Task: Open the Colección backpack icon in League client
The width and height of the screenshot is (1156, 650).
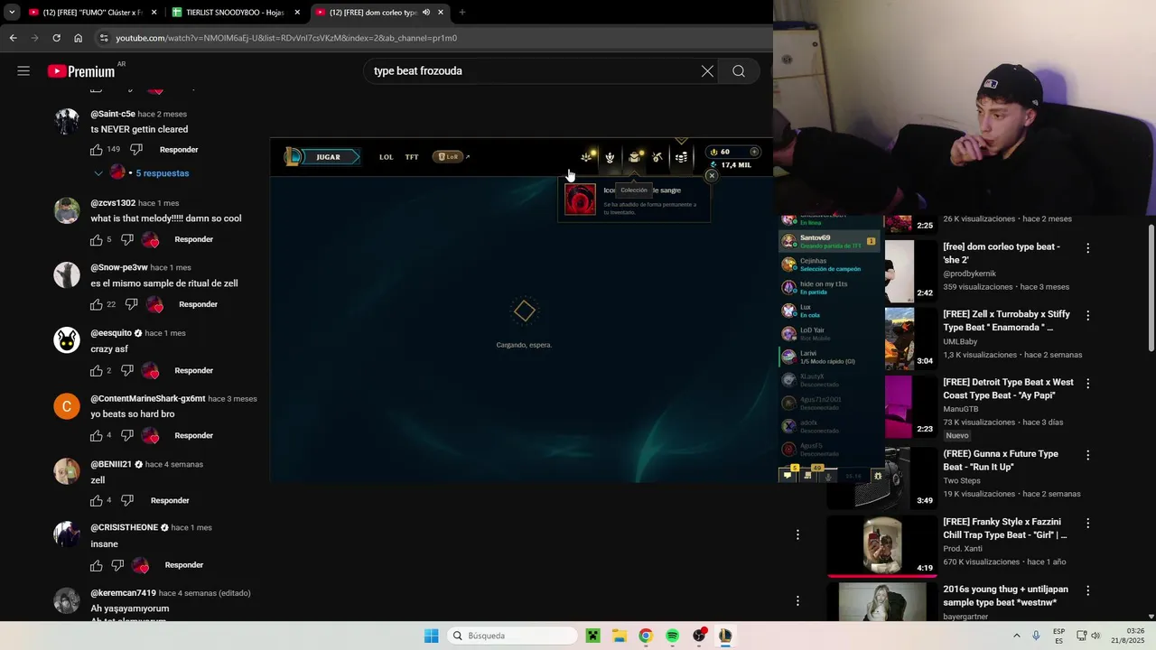Action: pos(634,157)
